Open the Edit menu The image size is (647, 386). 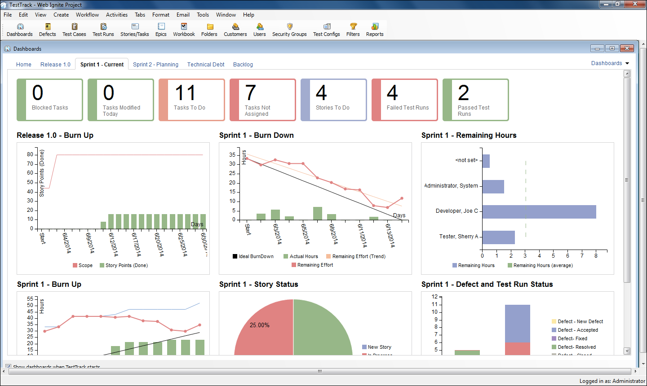point(23,15)
